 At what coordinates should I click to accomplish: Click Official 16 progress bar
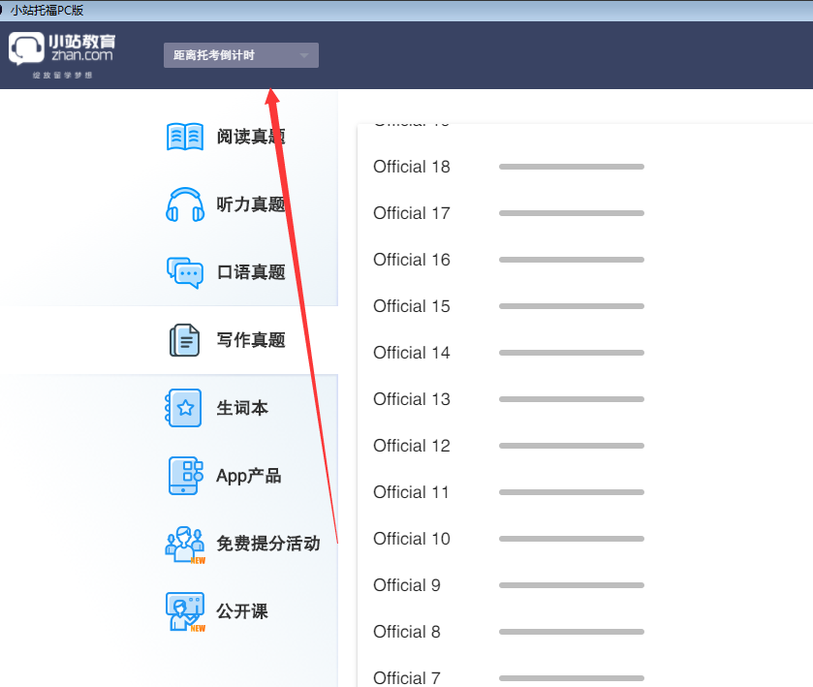(572, 260)
